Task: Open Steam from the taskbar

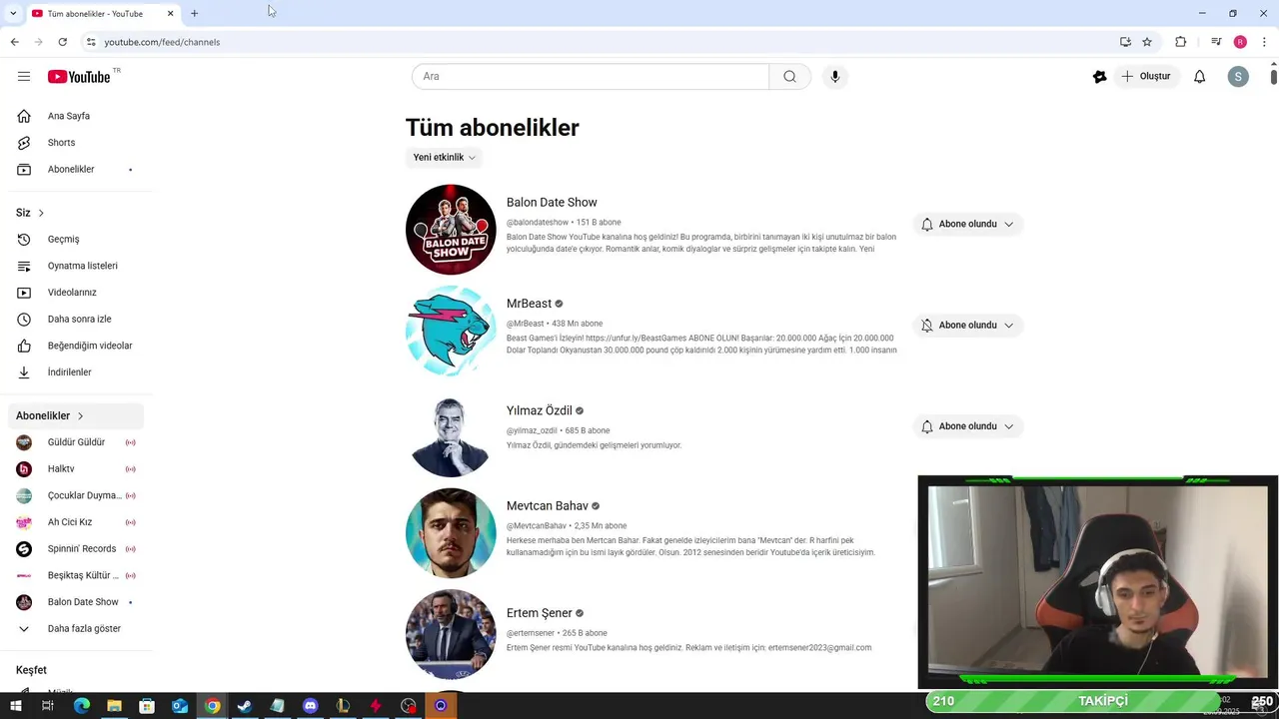Action: coord(245,706)
